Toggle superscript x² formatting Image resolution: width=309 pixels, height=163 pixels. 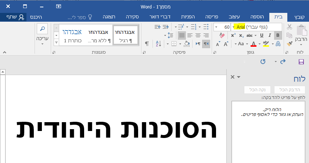coord(233,35)
